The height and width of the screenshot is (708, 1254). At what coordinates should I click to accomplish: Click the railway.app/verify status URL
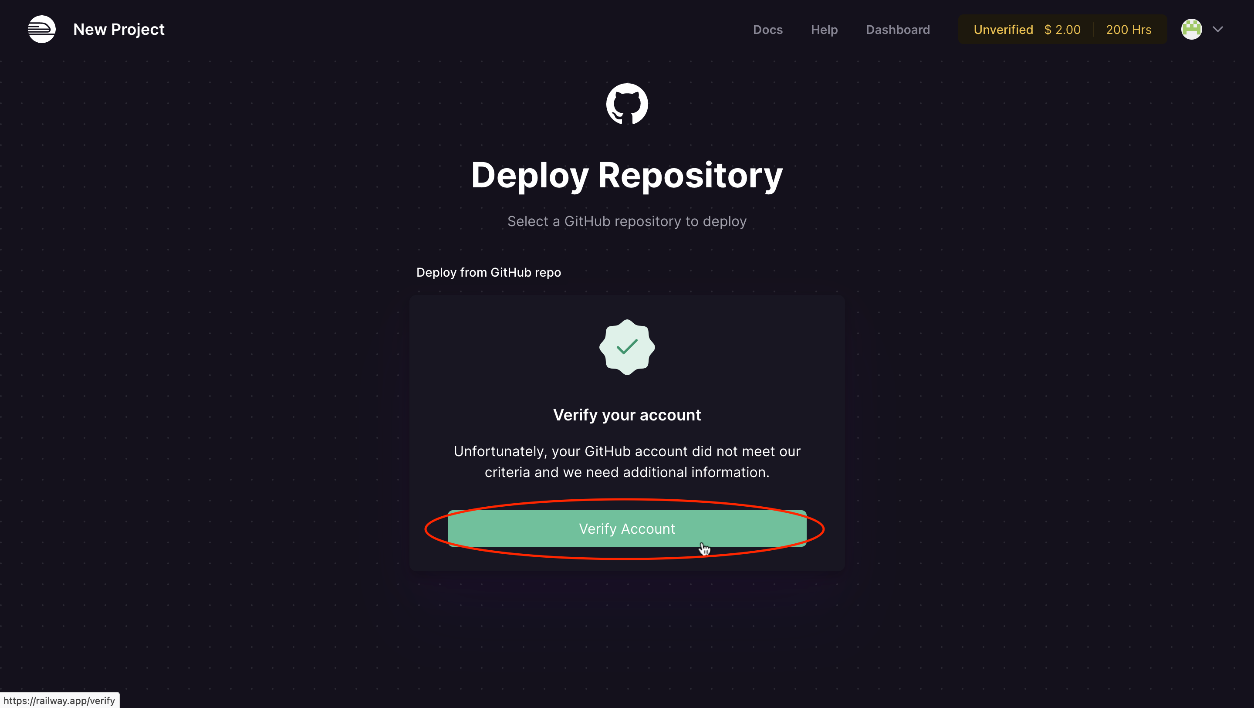(59, 700)
